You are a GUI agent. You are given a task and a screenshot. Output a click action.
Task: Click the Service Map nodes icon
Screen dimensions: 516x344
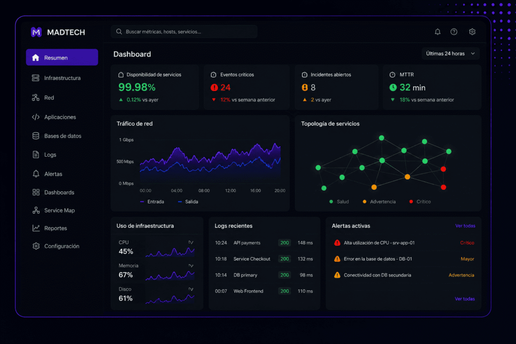[x=36, y=210]
